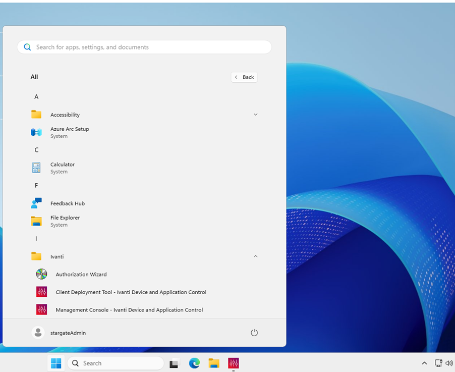Collapse the Ivanti folder chevron
The image size is (455, 372).
click(x=255, y=256)
